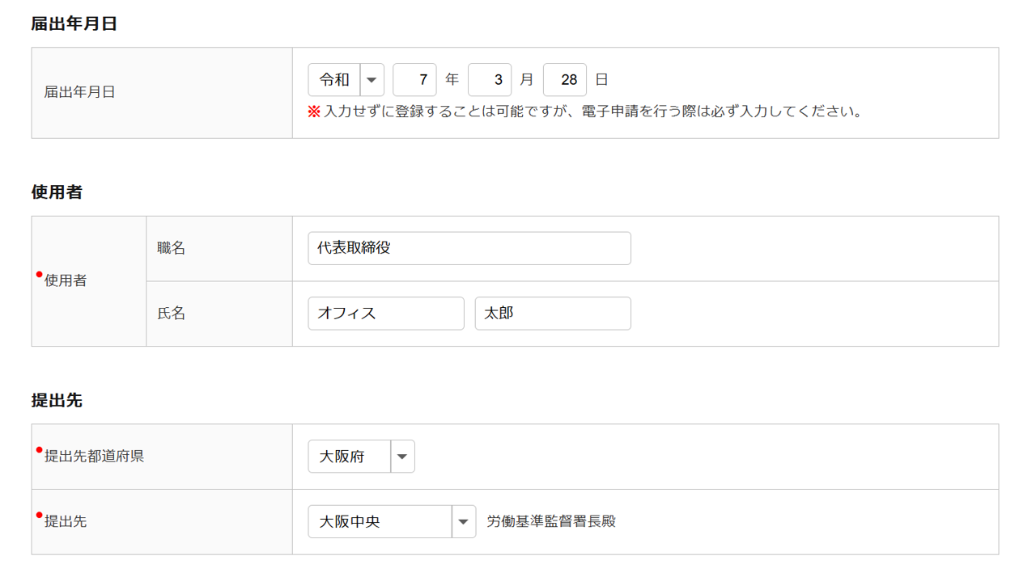
Task: Click the 職名 field with 代表取締役
Action: pos(469,248)
